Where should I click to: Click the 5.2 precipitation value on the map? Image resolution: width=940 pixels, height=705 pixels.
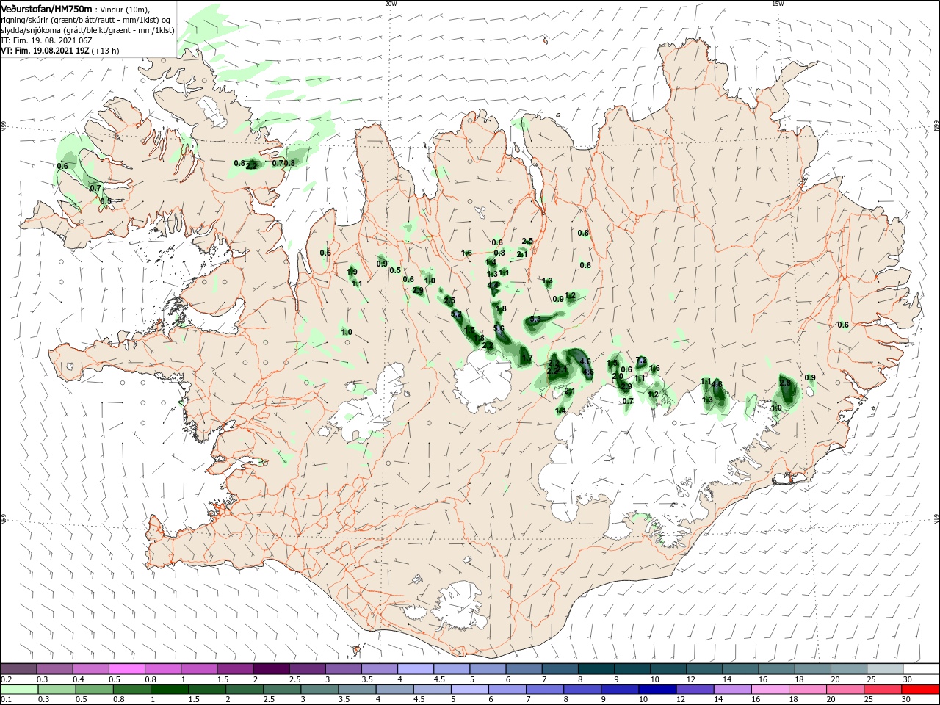pos(456,314)
